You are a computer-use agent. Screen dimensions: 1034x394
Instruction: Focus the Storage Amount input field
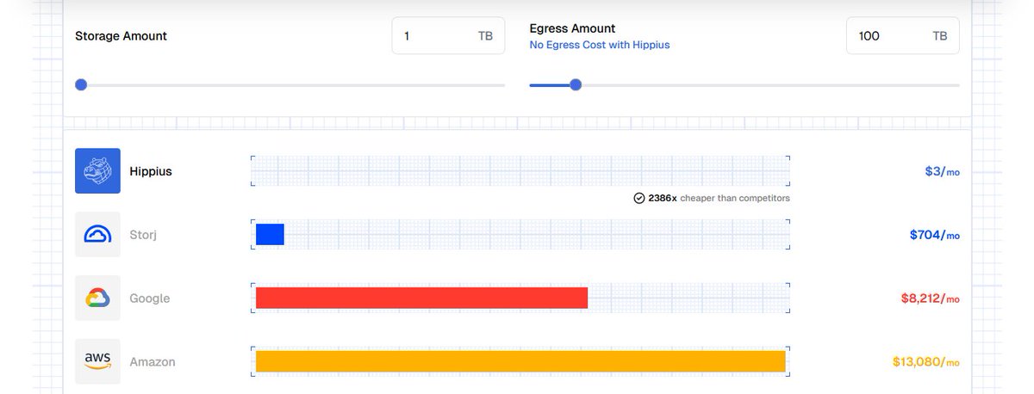click(x=448, y=36)
